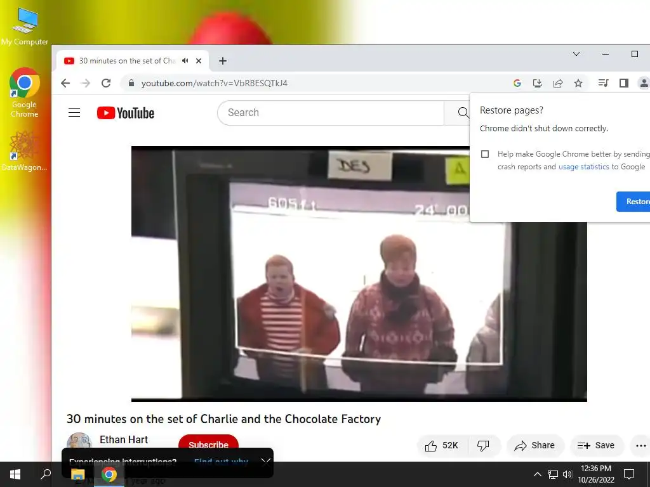Open DataWagon desktop shortcut
Screen dimensions: 650x487
pos(24,151)
